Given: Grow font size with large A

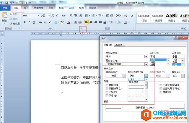Looking at the screenshot, I should click(x=53, y=16).
